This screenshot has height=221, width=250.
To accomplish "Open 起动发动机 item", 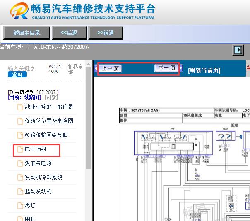I will [38, 191].
